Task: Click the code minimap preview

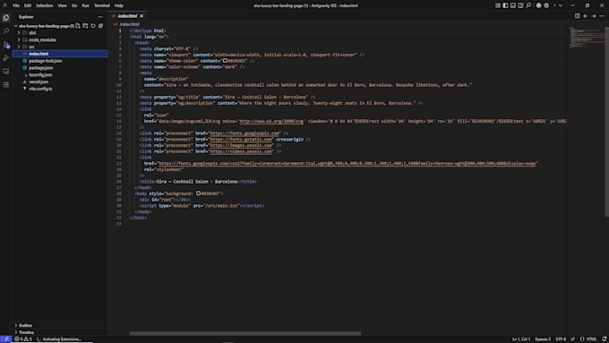Action: (x=587, y=39)
